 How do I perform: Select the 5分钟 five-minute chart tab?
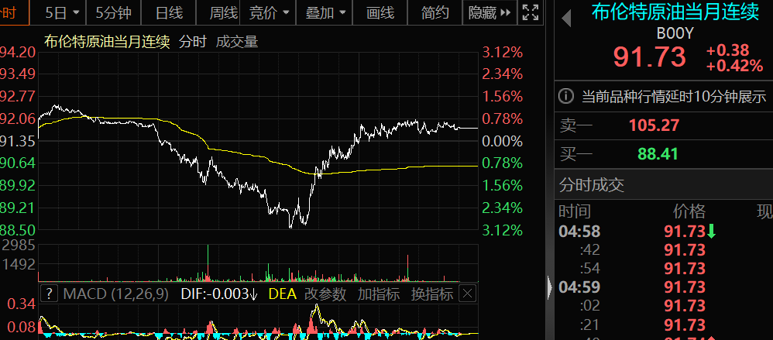click(x=112, y=12)
